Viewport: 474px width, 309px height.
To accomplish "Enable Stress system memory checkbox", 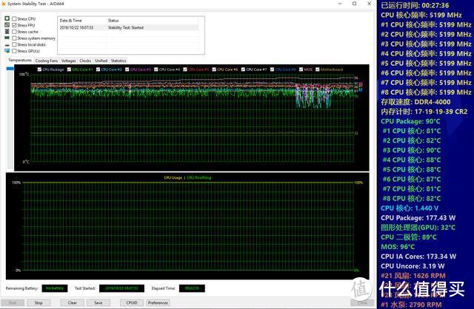I will click(x=14, y=38).
